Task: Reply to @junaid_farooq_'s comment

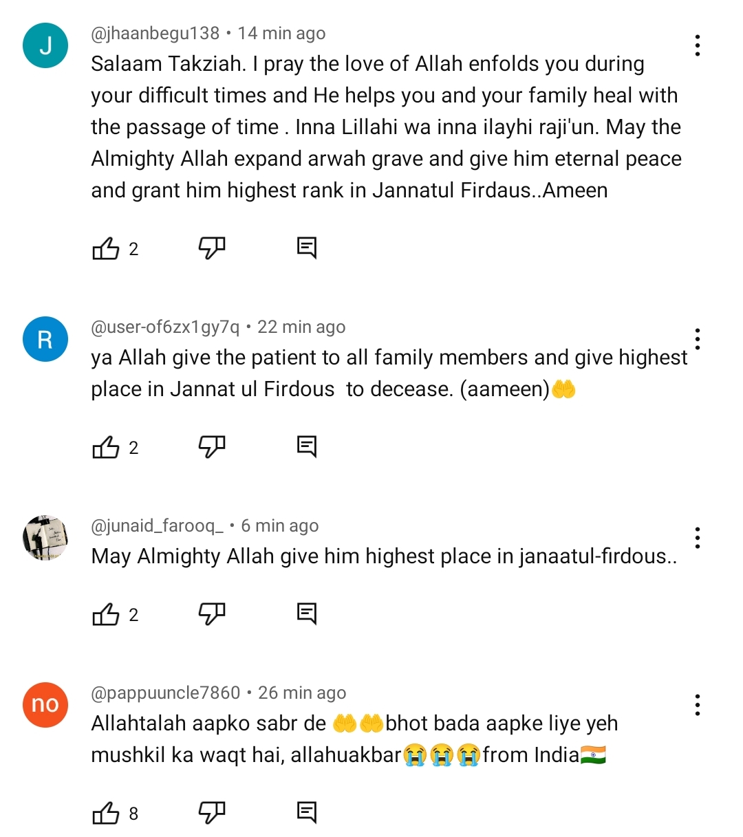Action: click(307, 613)
